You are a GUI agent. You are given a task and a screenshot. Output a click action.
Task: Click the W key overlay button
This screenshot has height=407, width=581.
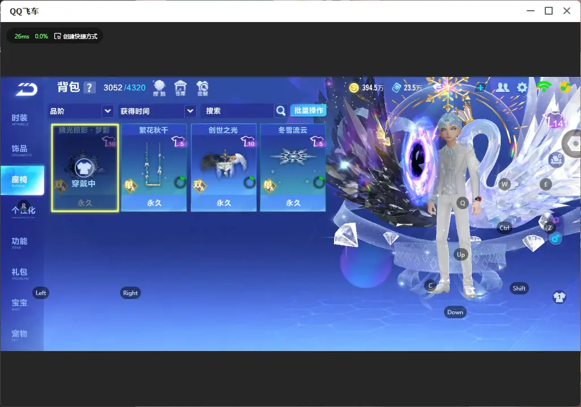[505, 184]
